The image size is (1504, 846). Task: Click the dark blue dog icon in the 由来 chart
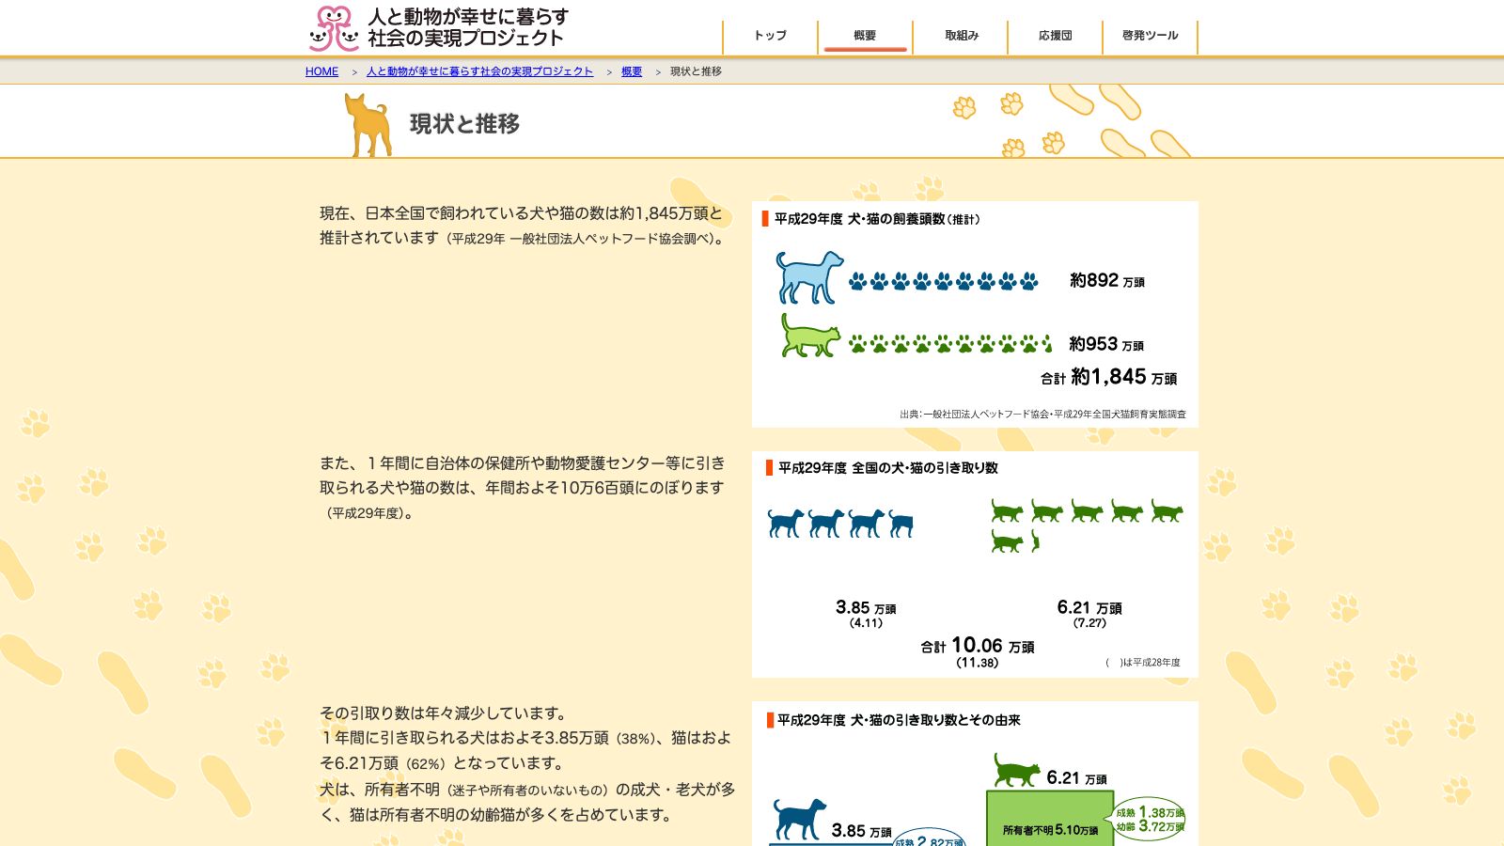coord(799,819)
